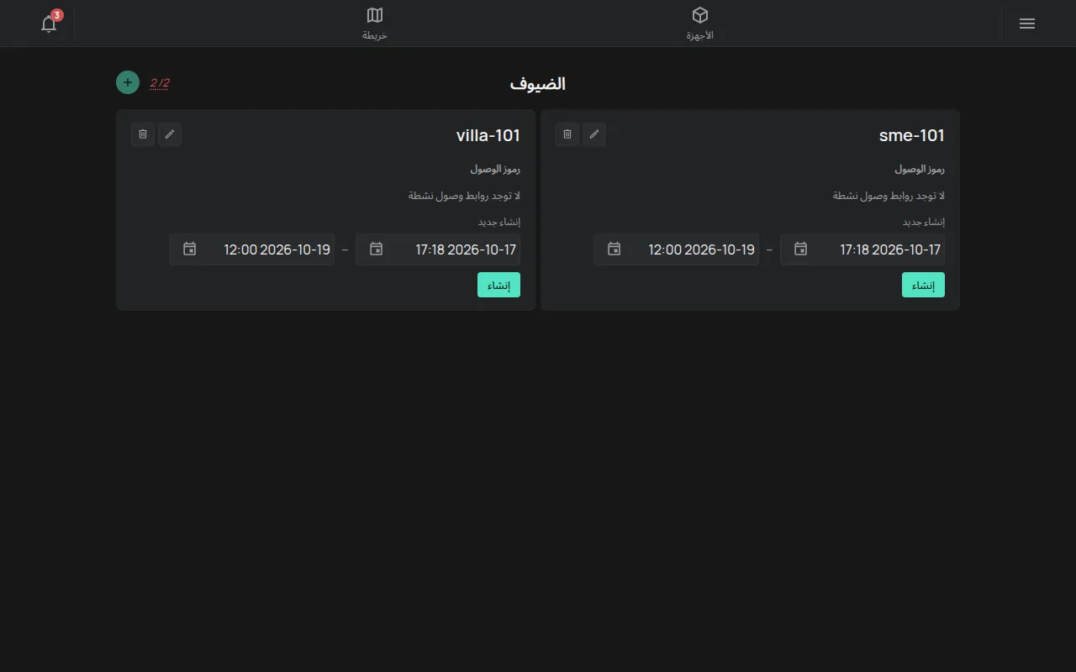Select the sme-101 card title
The width and height of the screenshot is (1076, 672).
[x=912, y=135]
